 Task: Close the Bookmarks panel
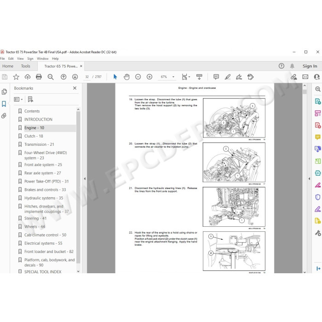point(75,88)
